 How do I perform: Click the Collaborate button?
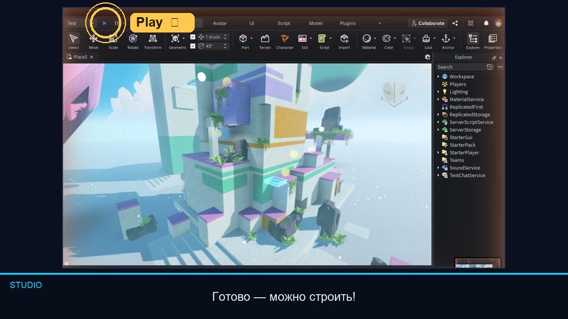coord(428,23)
